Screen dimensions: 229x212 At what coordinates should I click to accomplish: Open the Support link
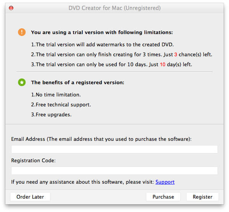coord(165,182)
